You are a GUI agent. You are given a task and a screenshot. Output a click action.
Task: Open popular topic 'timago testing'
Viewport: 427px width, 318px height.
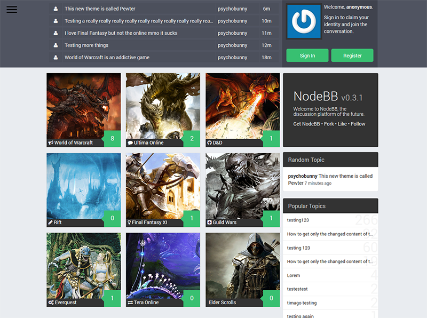point(302,303)
